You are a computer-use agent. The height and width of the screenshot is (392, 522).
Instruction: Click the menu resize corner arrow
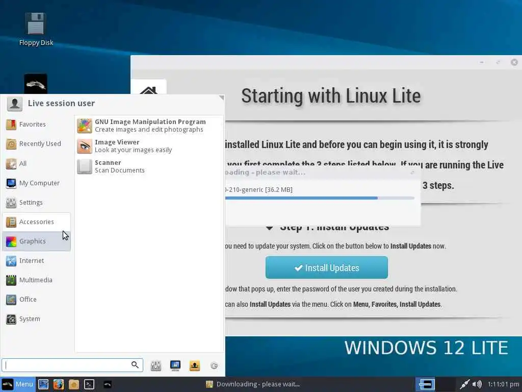221,97
